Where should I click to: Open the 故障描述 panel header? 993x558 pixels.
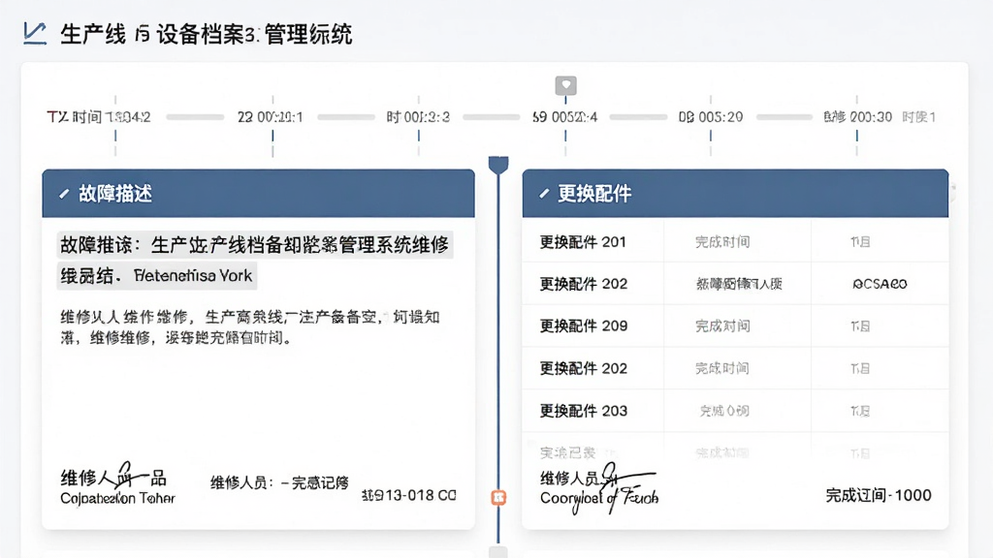258,194
